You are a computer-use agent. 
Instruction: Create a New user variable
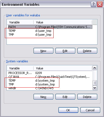[43, 51]
